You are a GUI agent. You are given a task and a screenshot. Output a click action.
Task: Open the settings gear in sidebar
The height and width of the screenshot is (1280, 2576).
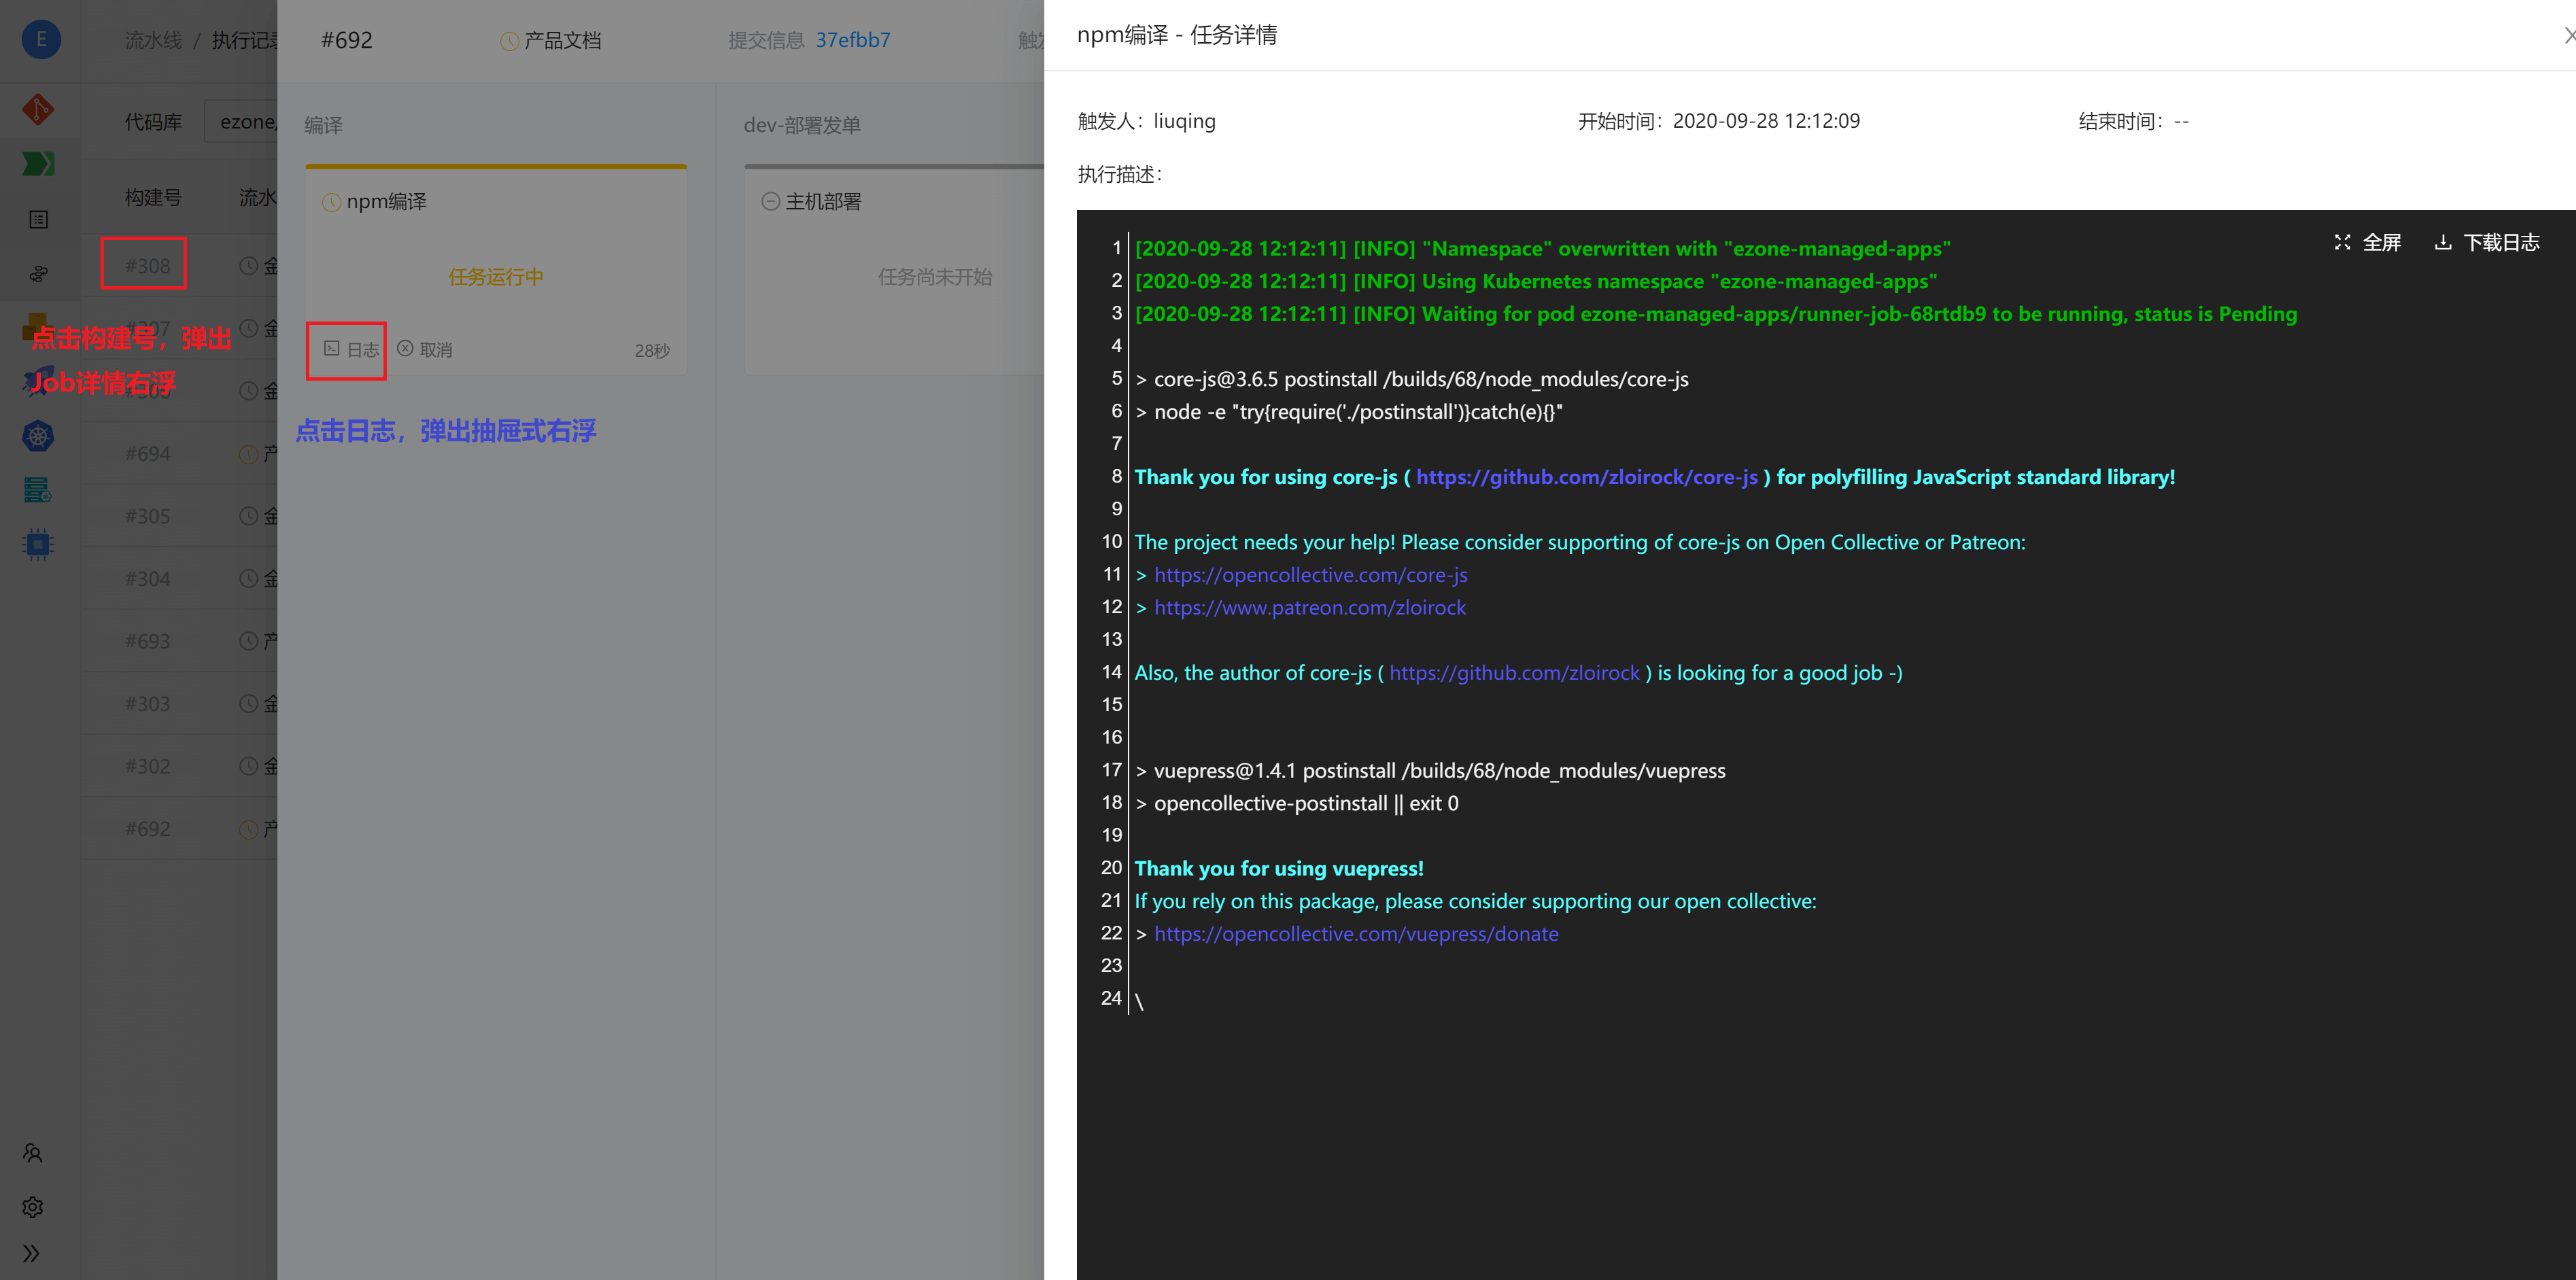[x=32, y=1207]
